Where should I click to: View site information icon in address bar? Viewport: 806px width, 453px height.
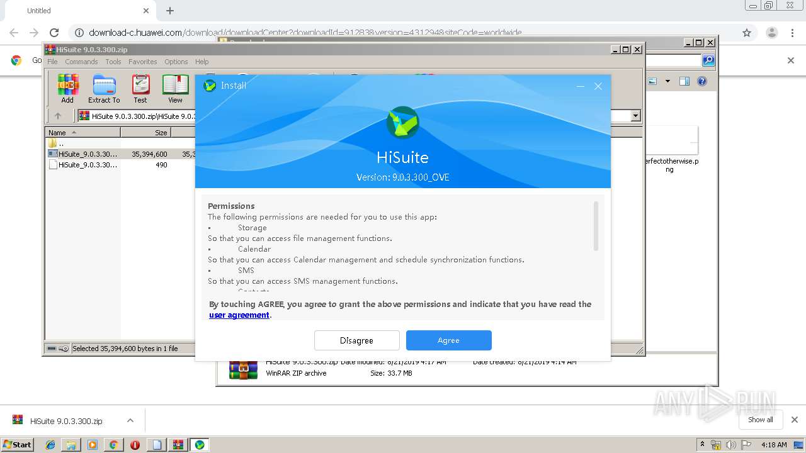tap(79, 33)
